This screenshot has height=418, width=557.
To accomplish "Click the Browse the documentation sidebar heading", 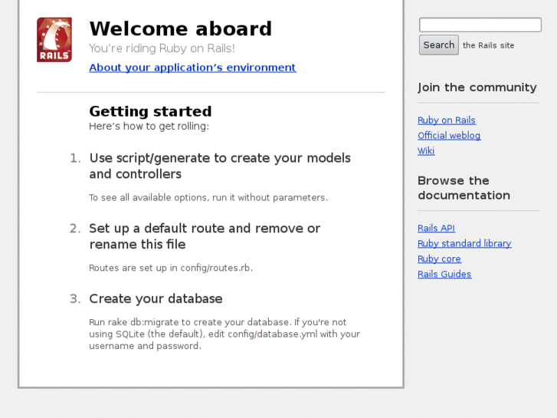I will pos(464,188).
